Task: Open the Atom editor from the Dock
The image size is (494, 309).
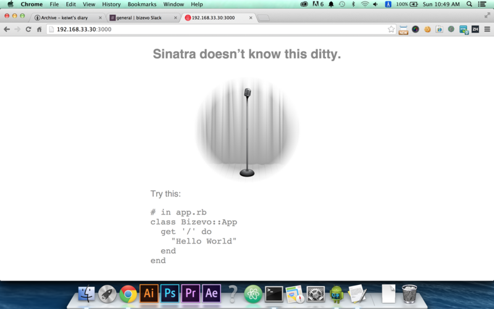Action: 253,294
